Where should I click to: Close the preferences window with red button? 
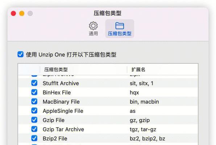pos(13,13)
